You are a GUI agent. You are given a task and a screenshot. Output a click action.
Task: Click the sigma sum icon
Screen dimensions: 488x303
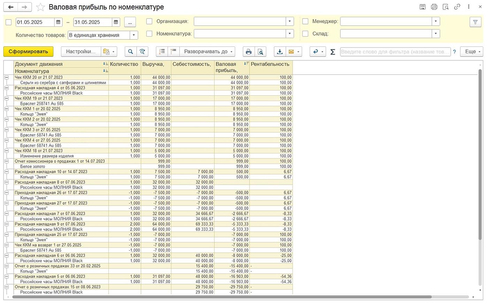333,52
